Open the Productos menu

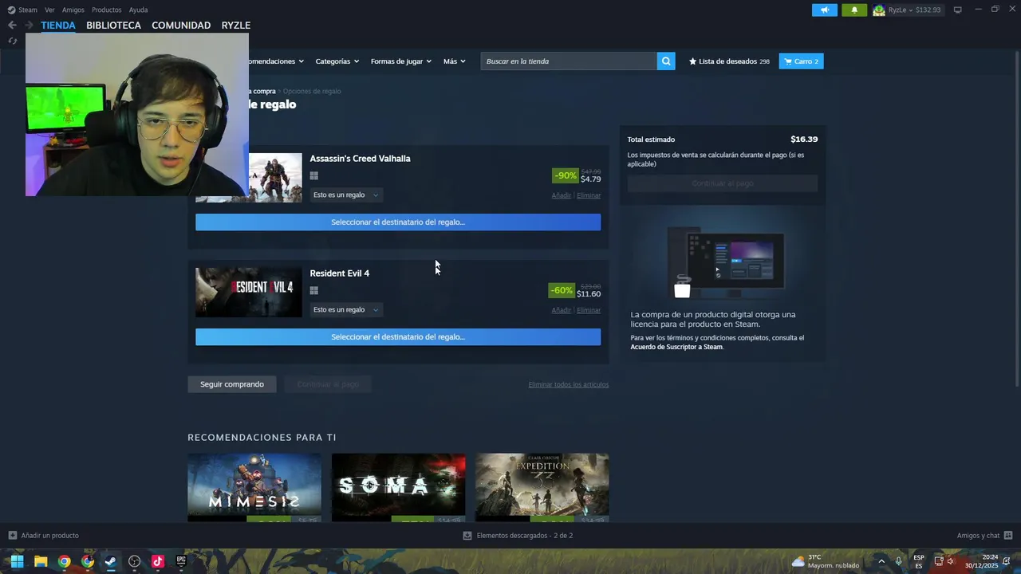[x=107, y=10]
